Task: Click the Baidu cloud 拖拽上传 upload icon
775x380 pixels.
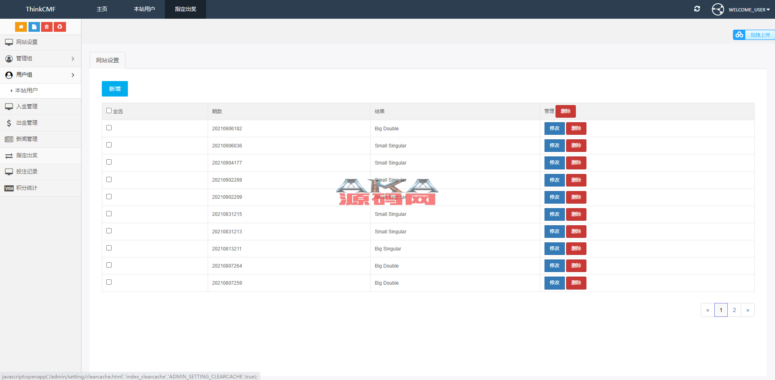Action: pos(739,35)
